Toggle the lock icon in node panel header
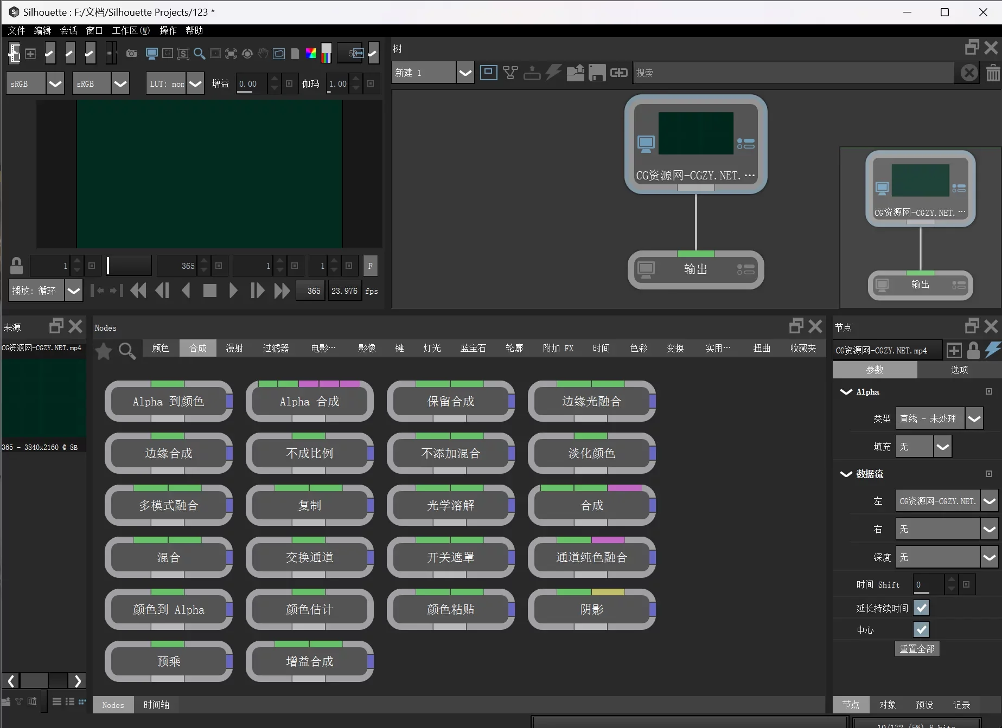Screen dimensions: 1002x728 [x=973, y=350]
